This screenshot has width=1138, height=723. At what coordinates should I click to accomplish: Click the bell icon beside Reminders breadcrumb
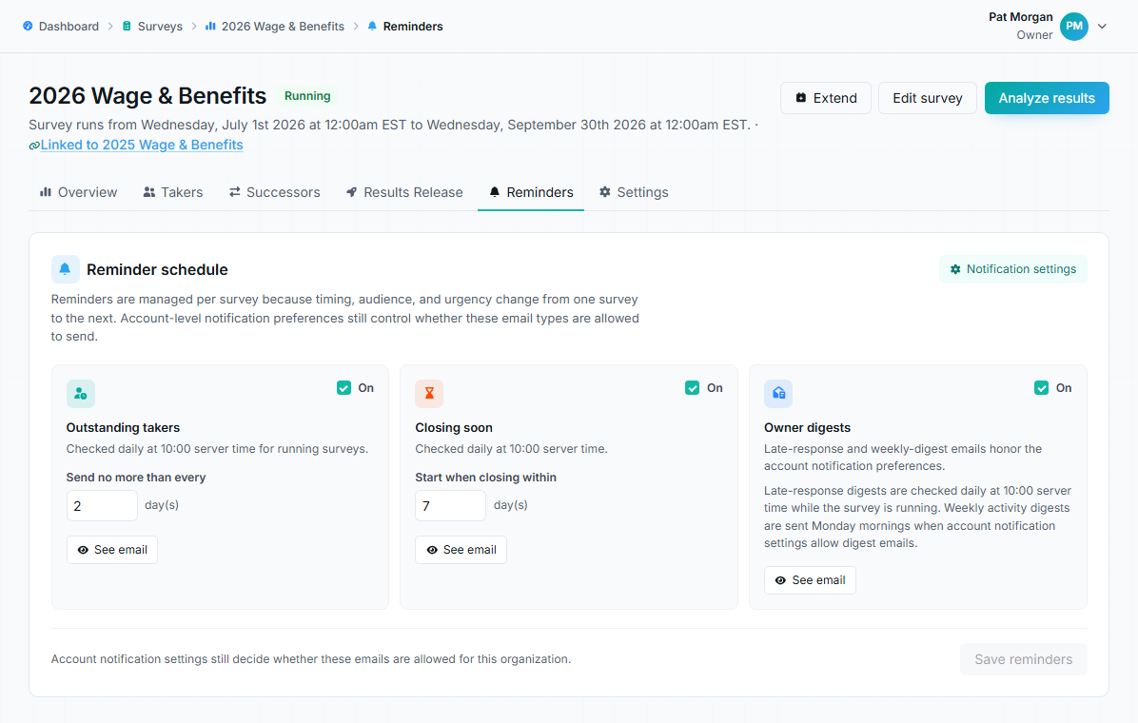(x=372, y=26)
